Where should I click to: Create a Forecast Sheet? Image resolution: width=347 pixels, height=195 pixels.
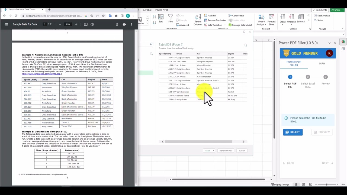tap(271, 20)
